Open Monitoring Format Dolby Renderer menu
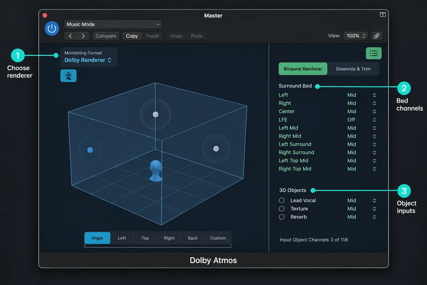This screenshot has width=427, height=285. pos(88,60)
